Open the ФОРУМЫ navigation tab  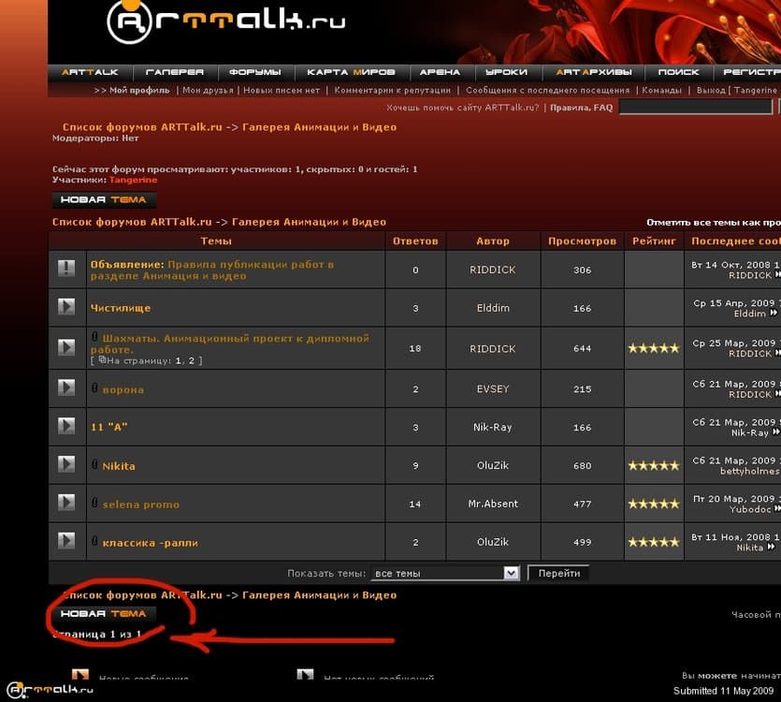click(x=255, y=70)
